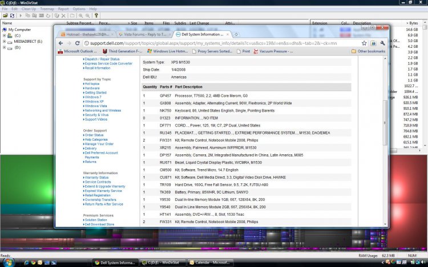Open the Help menu in WinDirStat

[93, 9]
